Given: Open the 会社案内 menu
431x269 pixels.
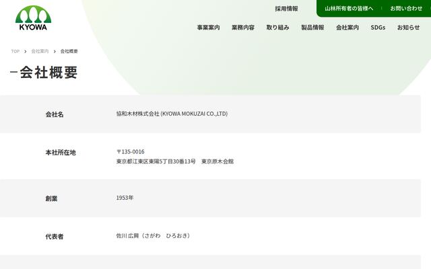Looking at the screenshot, I should pos(347,28).
